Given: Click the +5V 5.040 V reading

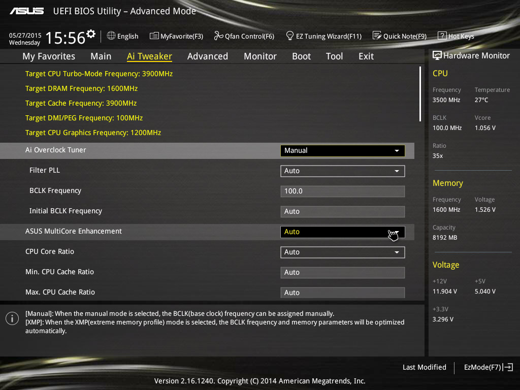Looking at the screenshot, I should 485,291.
